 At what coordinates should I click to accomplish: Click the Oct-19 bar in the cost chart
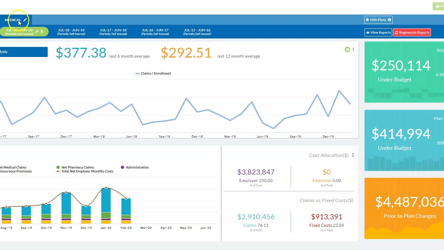[x=46, y=214]
